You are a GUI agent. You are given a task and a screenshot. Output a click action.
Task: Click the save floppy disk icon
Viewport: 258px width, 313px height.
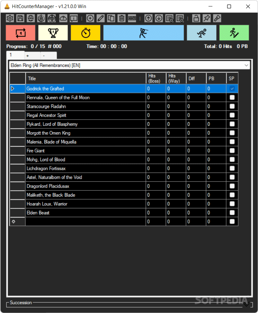click(x=20, y=18)
